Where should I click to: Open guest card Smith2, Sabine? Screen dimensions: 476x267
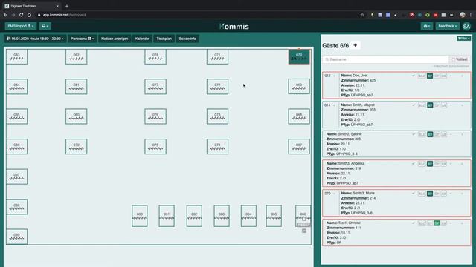[396, 144]
